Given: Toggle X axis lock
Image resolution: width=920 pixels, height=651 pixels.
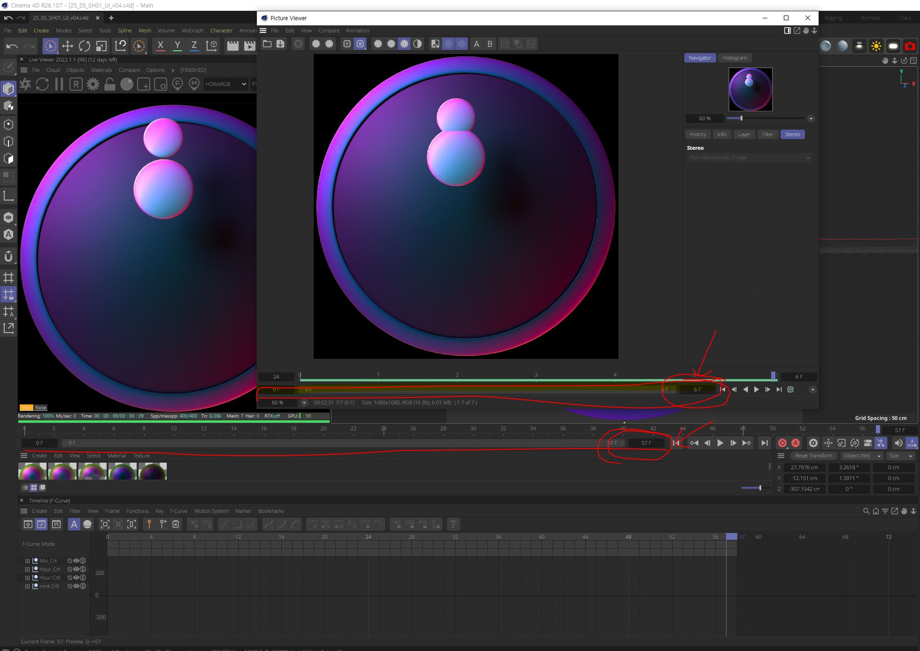Looking at the screenshot, I should tap(160, 46).
